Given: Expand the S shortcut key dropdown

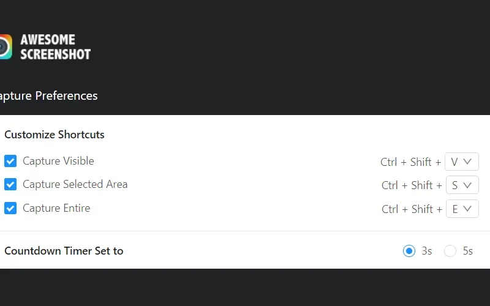Looking at the screenshot, I should (462, 185).
